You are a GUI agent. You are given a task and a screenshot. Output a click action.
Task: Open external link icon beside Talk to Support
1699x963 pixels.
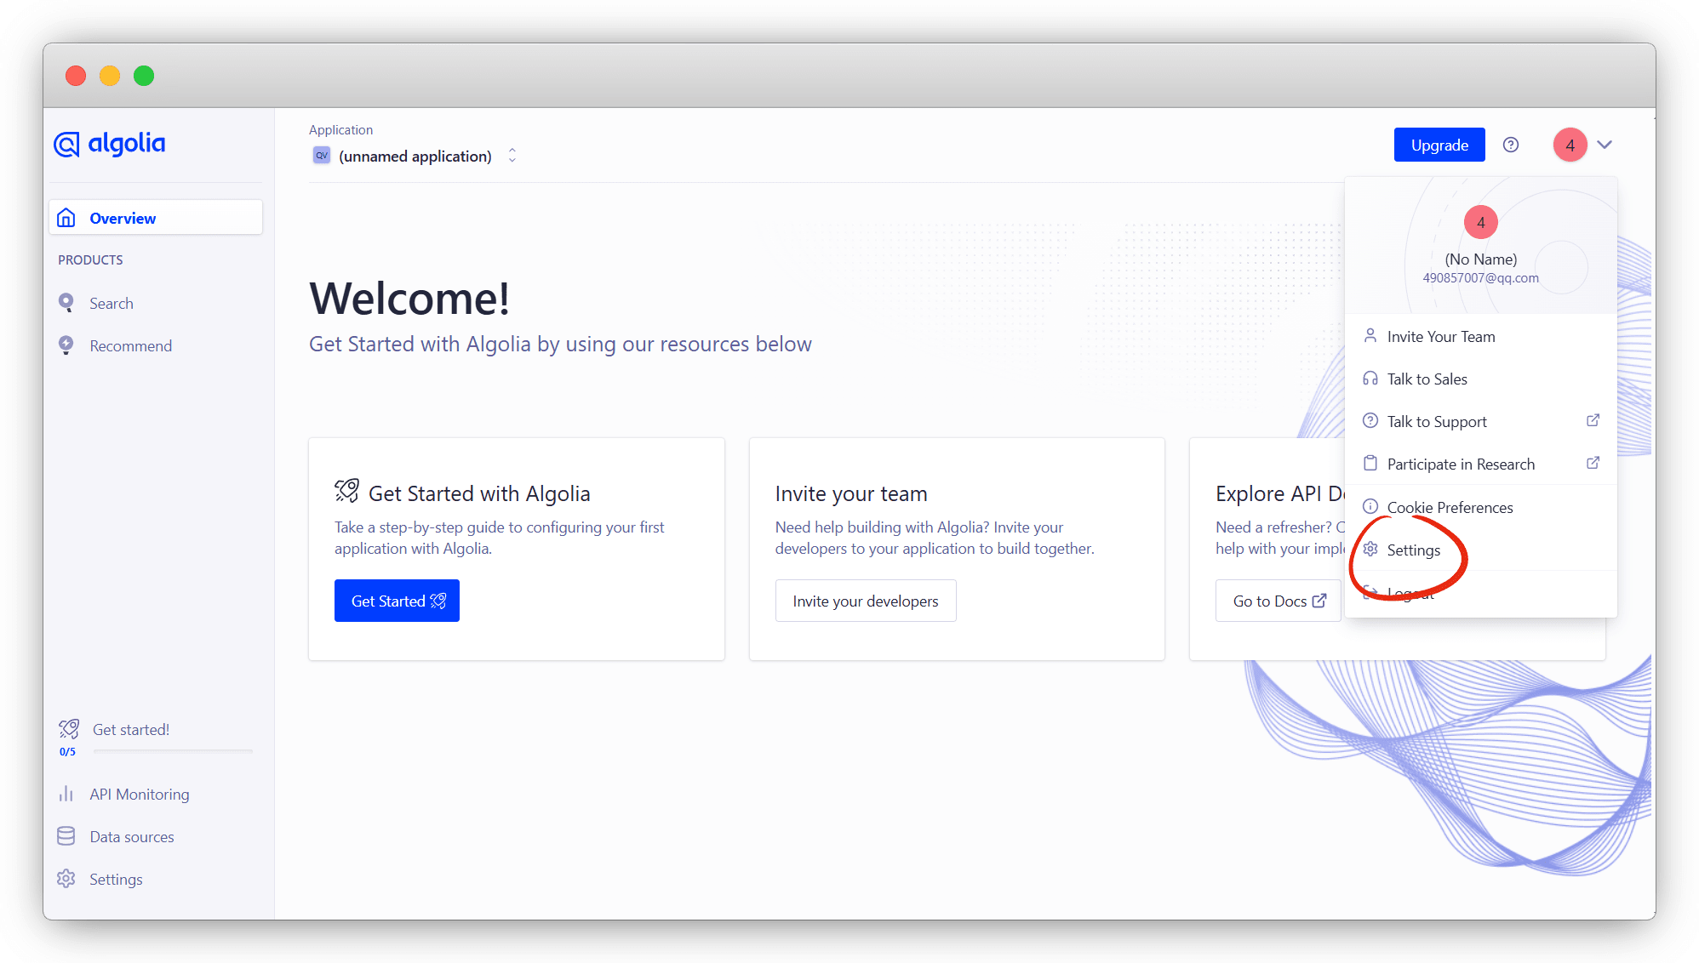pyautogui.click(x=1593, y=421)
